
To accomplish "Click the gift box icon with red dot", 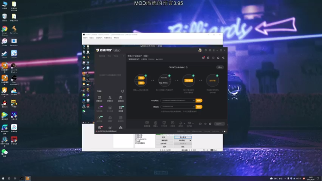I will 203,58.
